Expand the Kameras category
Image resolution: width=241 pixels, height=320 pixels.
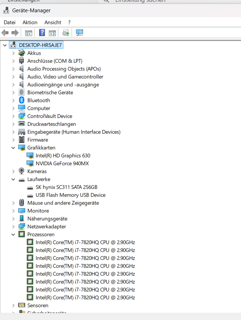point(13,171)
